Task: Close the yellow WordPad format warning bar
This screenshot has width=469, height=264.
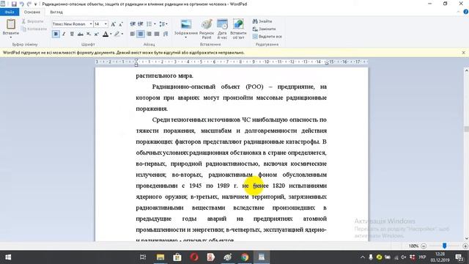Action: coord(463,52)
